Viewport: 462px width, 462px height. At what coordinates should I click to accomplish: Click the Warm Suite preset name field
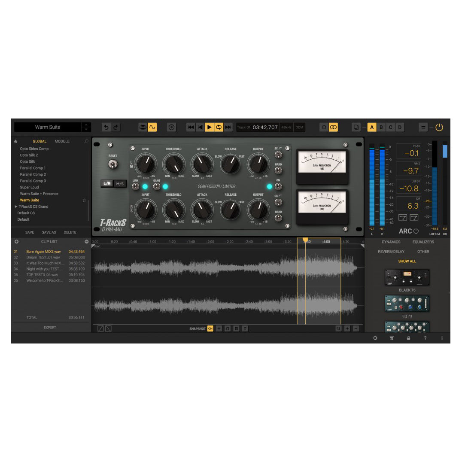pos(48,127)
